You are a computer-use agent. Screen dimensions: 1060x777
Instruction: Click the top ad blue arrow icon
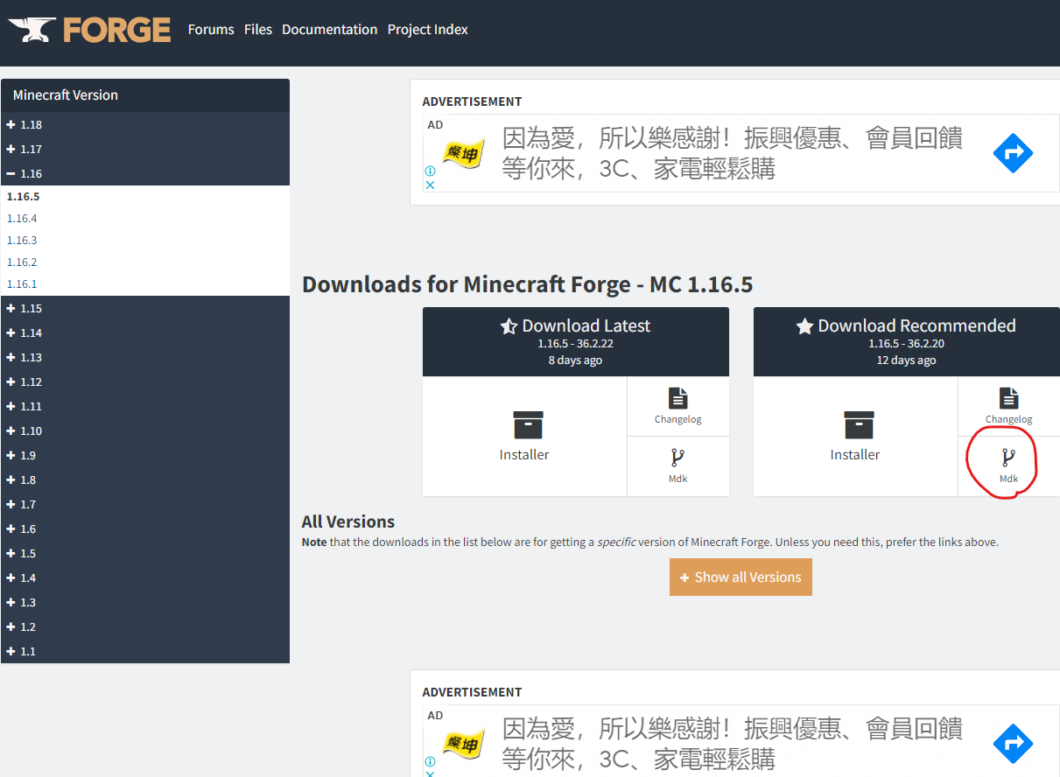pyautogui.click(x=1013, y=154)
